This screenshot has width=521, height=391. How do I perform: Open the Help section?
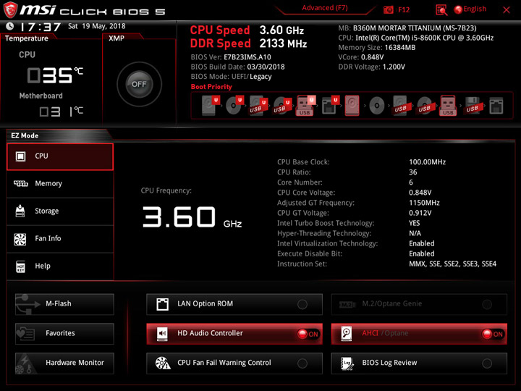pos(60,266)
